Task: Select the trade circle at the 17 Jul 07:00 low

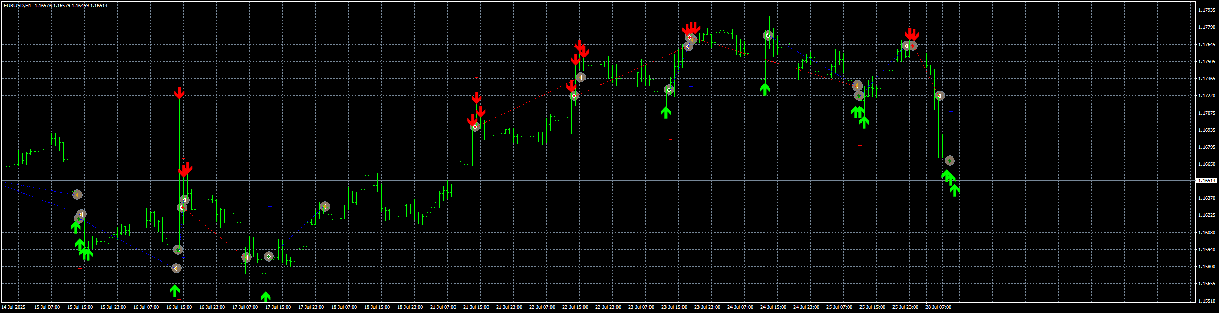Action: [246, 257]
